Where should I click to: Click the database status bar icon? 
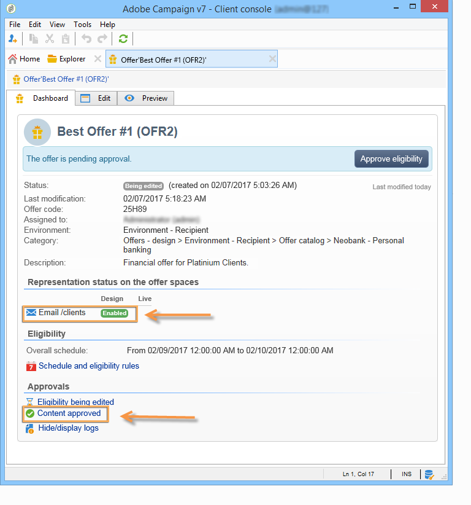coord(429,474)
